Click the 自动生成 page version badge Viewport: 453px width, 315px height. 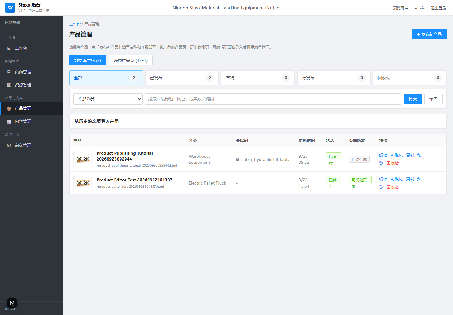tap(359, 159)
